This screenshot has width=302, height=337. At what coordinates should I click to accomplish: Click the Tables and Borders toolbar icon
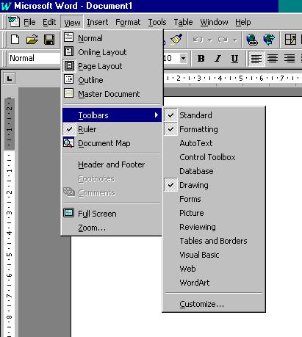[290, 40]
